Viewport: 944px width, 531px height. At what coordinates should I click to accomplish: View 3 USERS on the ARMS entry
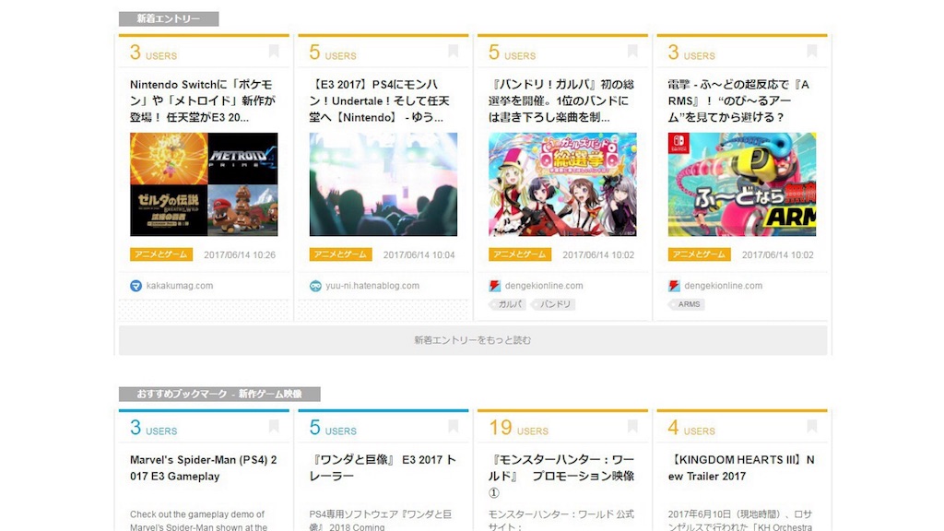691,53
